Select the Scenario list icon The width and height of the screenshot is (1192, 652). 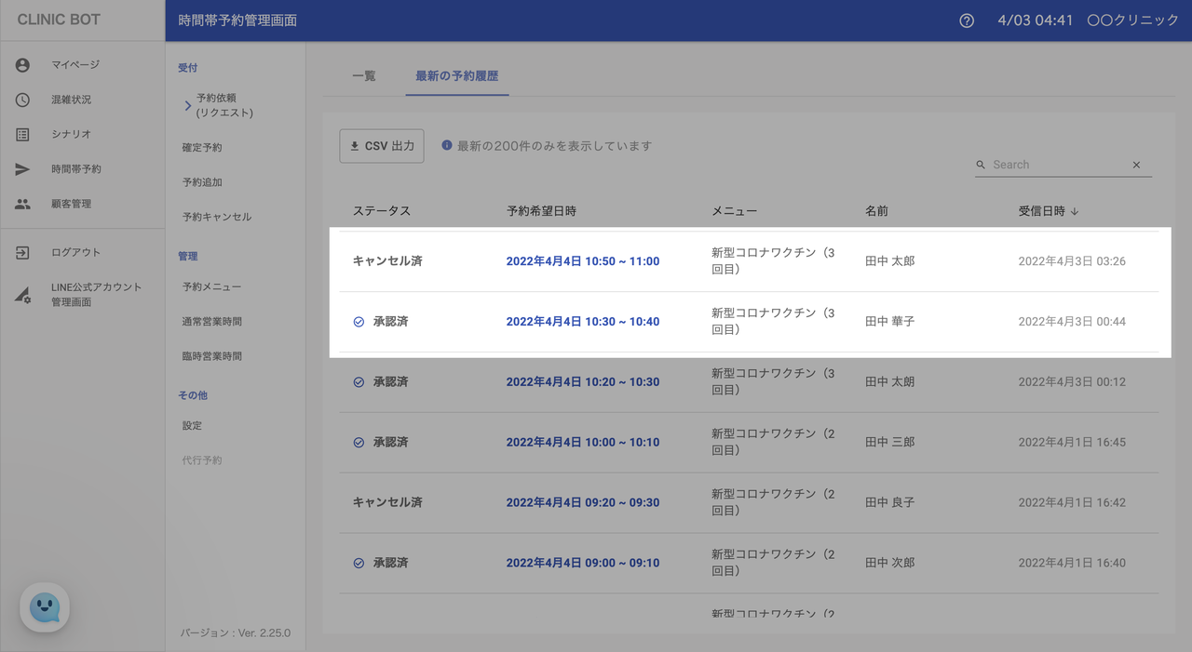point(22,135)
